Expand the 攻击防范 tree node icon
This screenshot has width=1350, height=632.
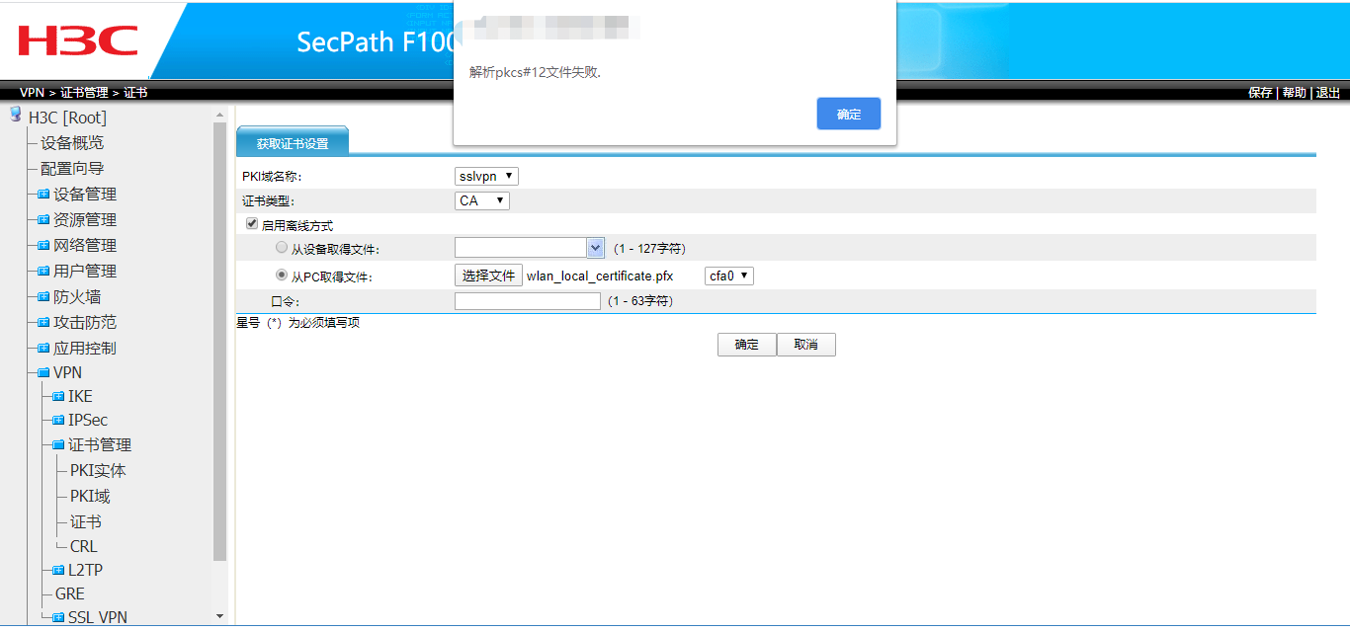[x=43, y=323]
